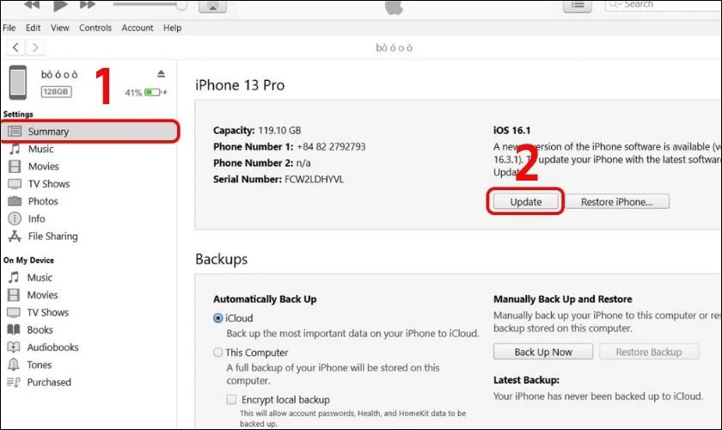Open the Help menu
This screenshot has height=430, width=722.
[x=172, y=28]
